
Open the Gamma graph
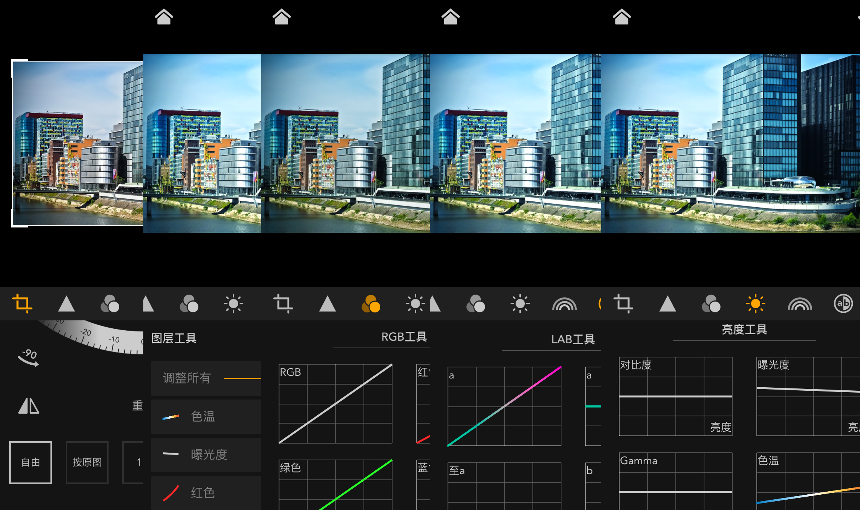pyautogui.click(x=676, y=481)
